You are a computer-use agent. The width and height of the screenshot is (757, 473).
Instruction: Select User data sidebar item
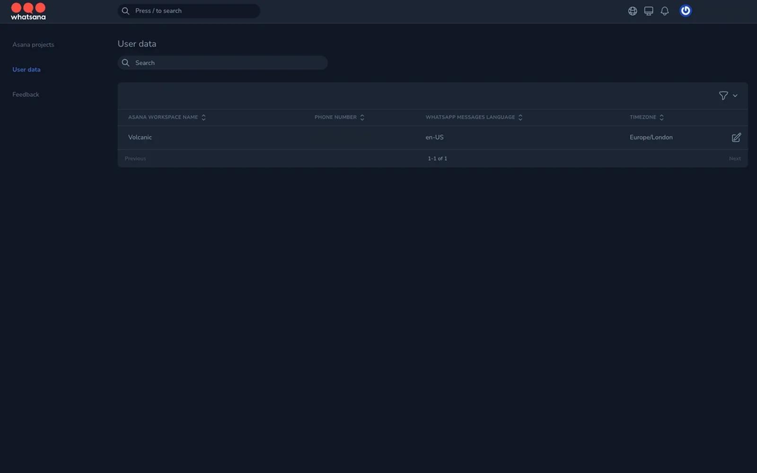(26, 70)
